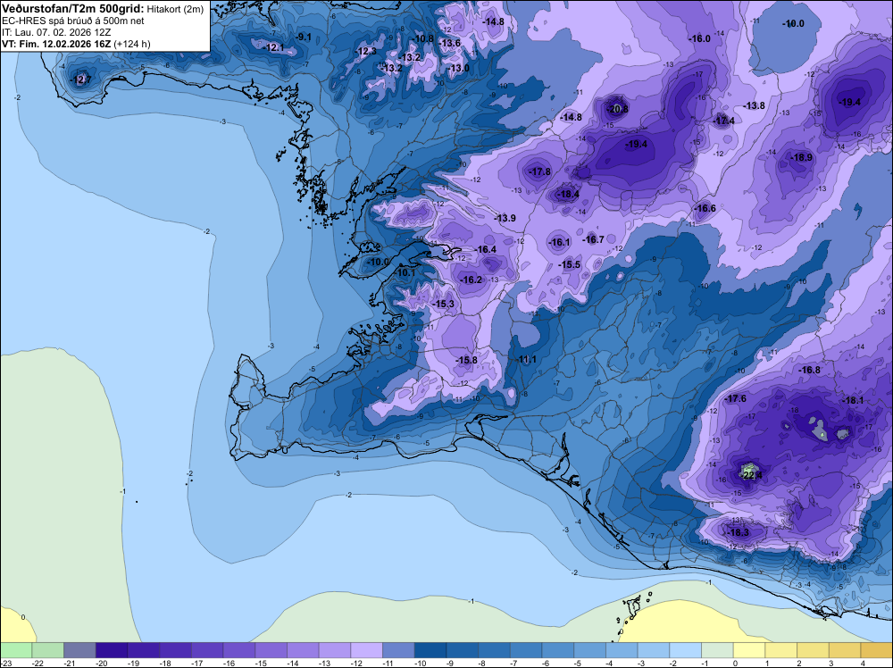Click the -17.8 temperature value
The height and width of the screenshot is (668, 893).
click(x=540, y=171)
